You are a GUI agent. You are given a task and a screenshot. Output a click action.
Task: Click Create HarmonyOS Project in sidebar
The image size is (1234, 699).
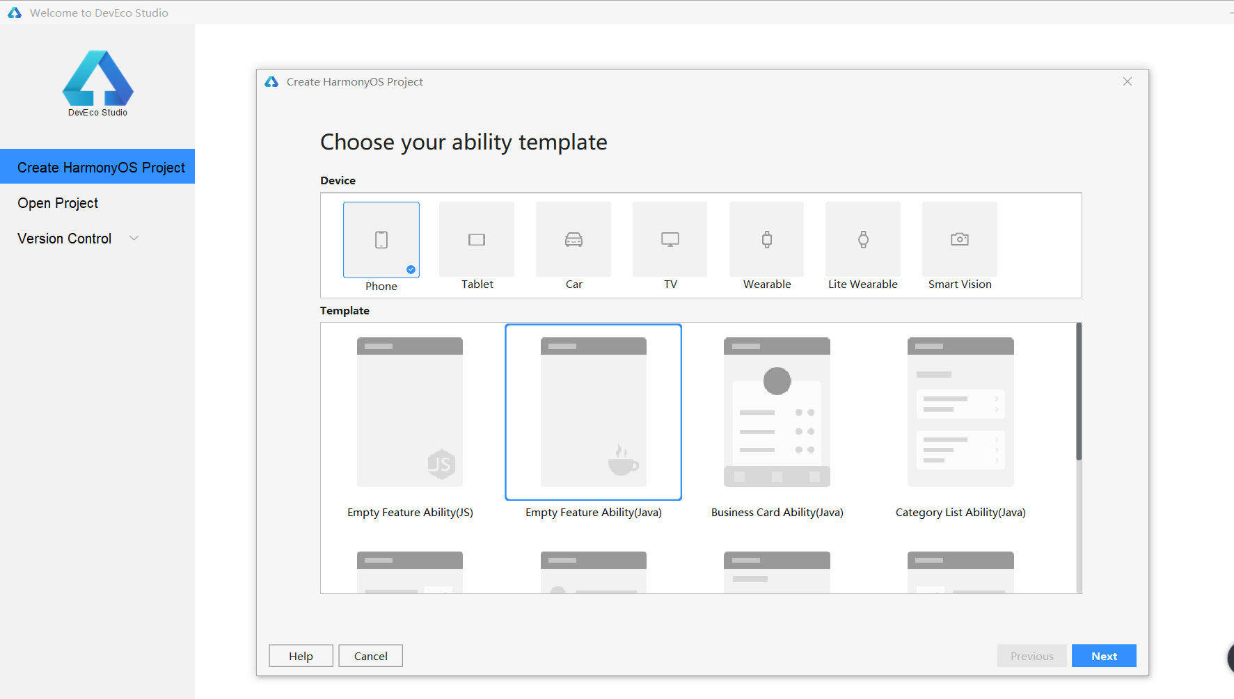coord(97,167)
